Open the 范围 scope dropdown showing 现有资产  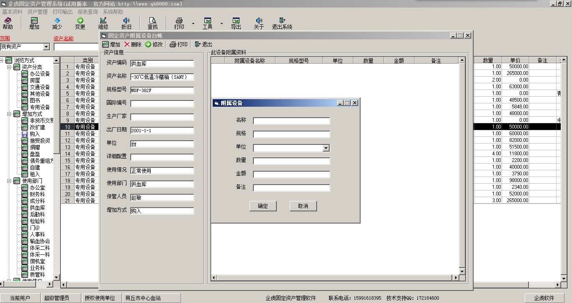46,47
